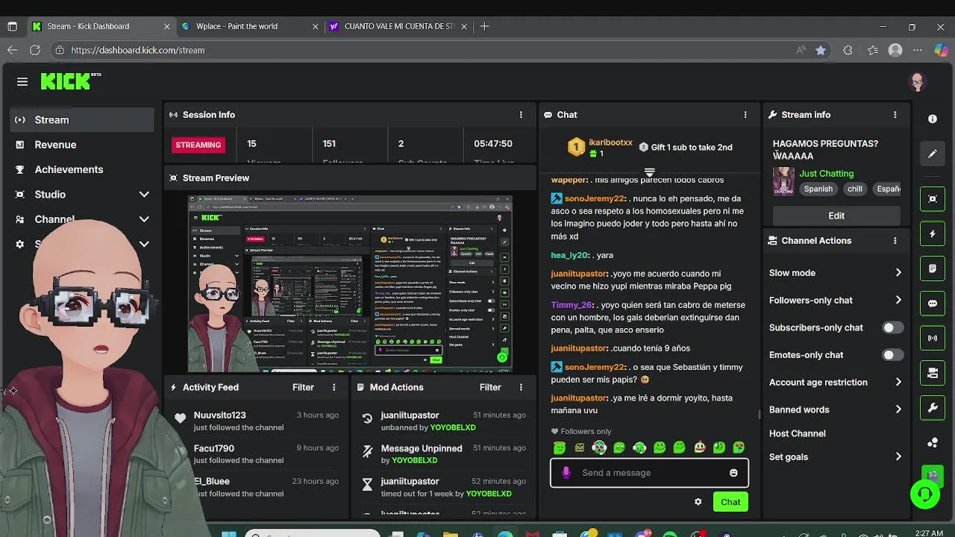Open Session Info three-dot menu
Image resolution: width=955 pixels, height=537 pixels.
click(521, 115)
